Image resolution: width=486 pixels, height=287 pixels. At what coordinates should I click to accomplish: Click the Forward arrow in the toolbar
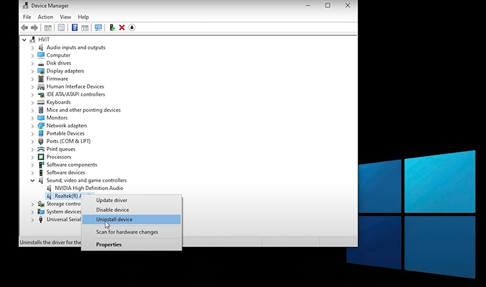pyautogui.click(x=35, y=28)
